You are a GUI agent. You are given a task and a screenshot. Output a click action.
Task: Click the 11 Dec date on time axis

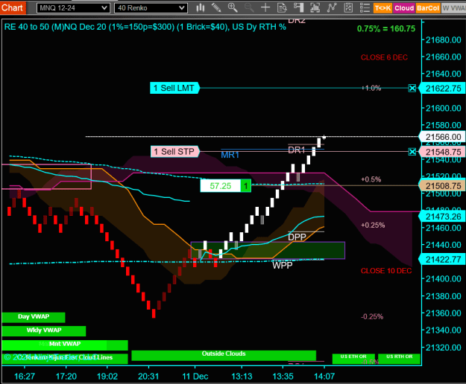click(195, 377)
